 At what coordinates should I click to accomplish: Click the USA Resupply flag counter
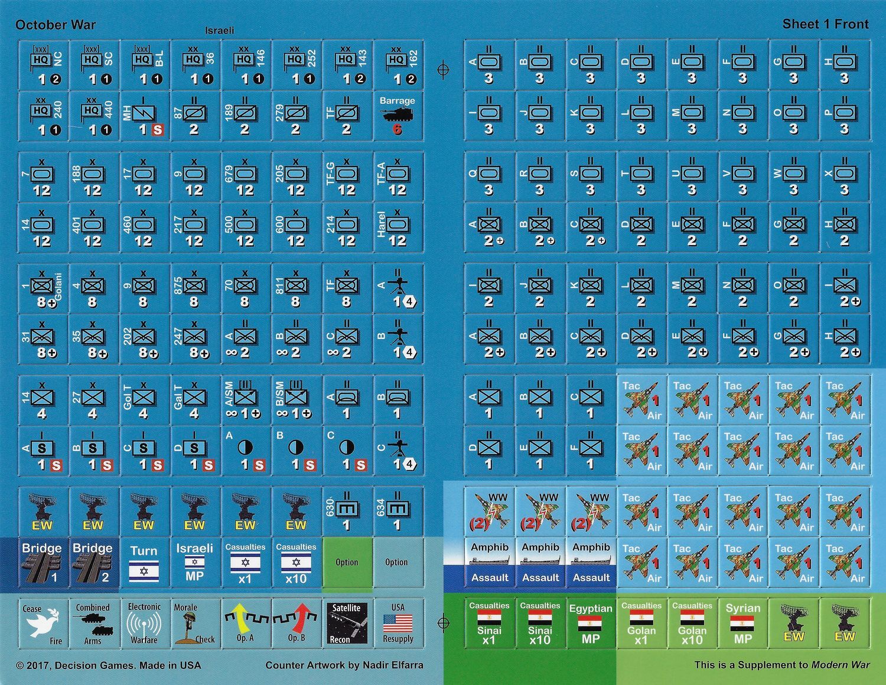(398, 623)
